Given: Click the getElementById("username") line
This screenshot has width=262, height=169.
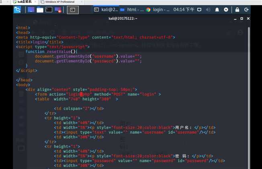Looking at the screenshot, I should (88, 56).
